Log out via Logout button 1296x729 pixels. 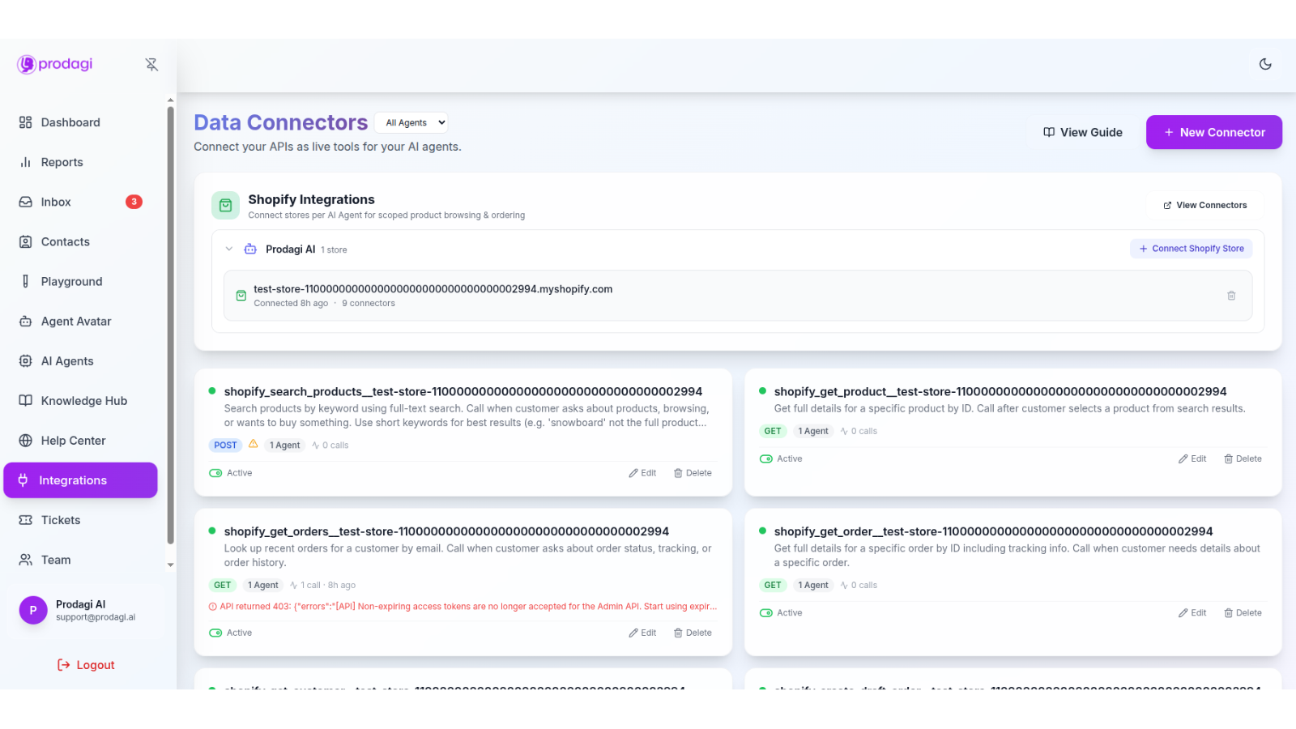pyautogui.click(x=86, y=665)
